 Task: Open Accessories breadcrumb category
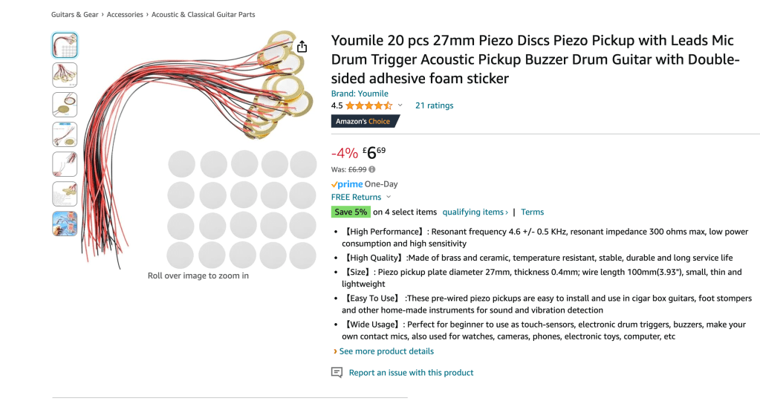[125, 15]
